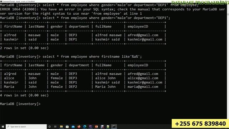Click the 'DEP2' department value

pyautogui.click(x=73, y=87)
